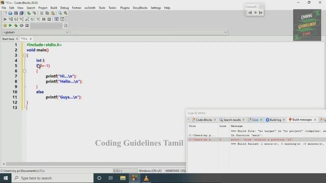Viewport: 326px width, 183px height.
Task: Close the Start here tab
Action: click(17, 39)
